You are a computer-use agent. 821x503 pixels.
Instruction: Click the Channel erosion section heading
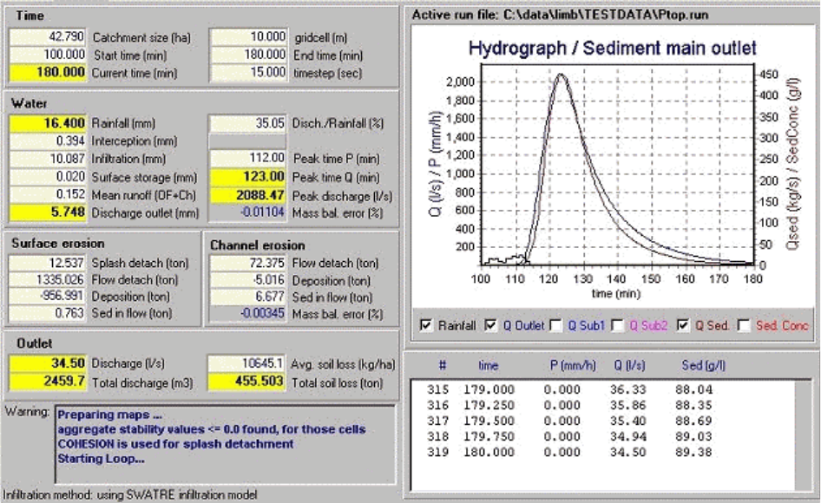pyautogui.click(x=257, y=245)
